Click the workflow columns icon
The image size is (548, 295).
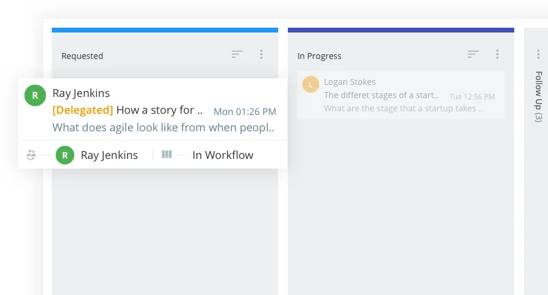(167, 155)
